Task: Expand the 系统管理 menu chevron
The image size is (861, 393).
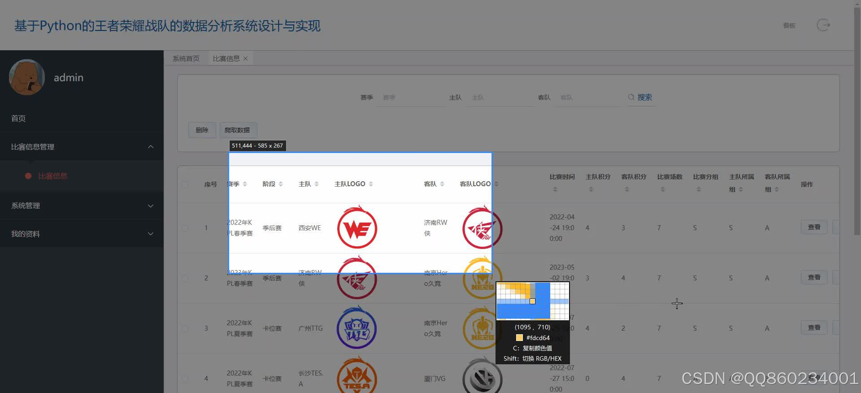Action: [151, 205]
